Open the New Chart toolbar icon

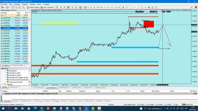2,7
